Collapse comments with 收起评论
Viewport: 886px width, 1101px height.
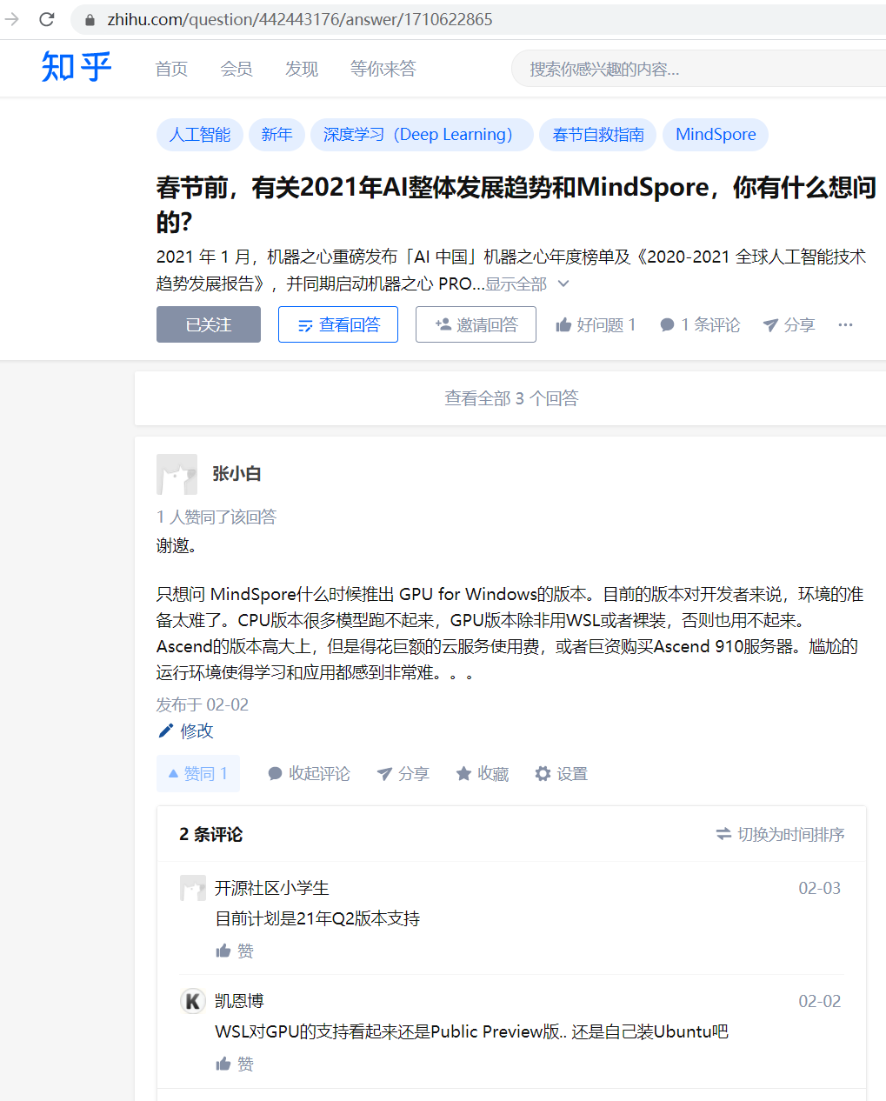[x=309, y=773]
